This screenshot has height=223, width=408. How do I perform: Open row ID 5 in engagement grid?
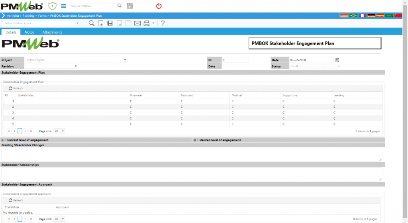tap(13, 124)
